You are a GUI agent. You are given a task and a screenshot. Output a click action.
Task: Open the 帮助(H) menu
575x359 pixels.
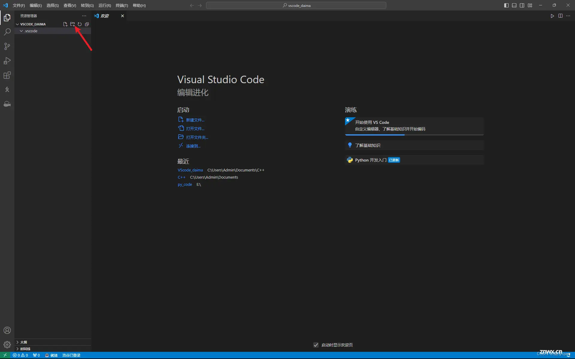139,5
